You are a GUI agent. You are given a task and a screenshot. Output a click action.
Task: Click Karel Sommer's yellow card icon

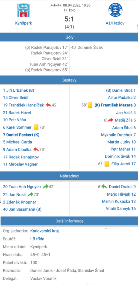coord(36,127)
